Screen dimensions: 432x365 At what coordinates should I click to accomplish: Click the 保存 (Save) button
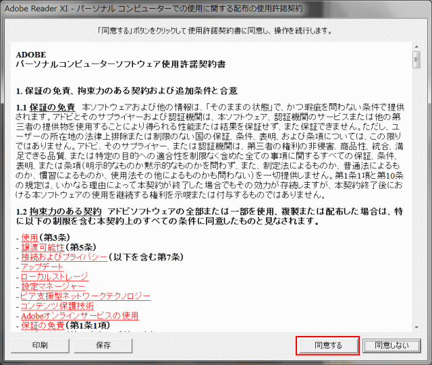103,345
